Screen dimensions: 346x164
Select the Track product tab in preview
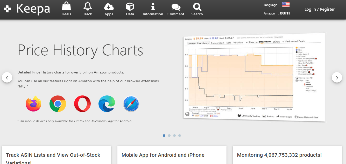pyautogui.click(x=217, y=43)
